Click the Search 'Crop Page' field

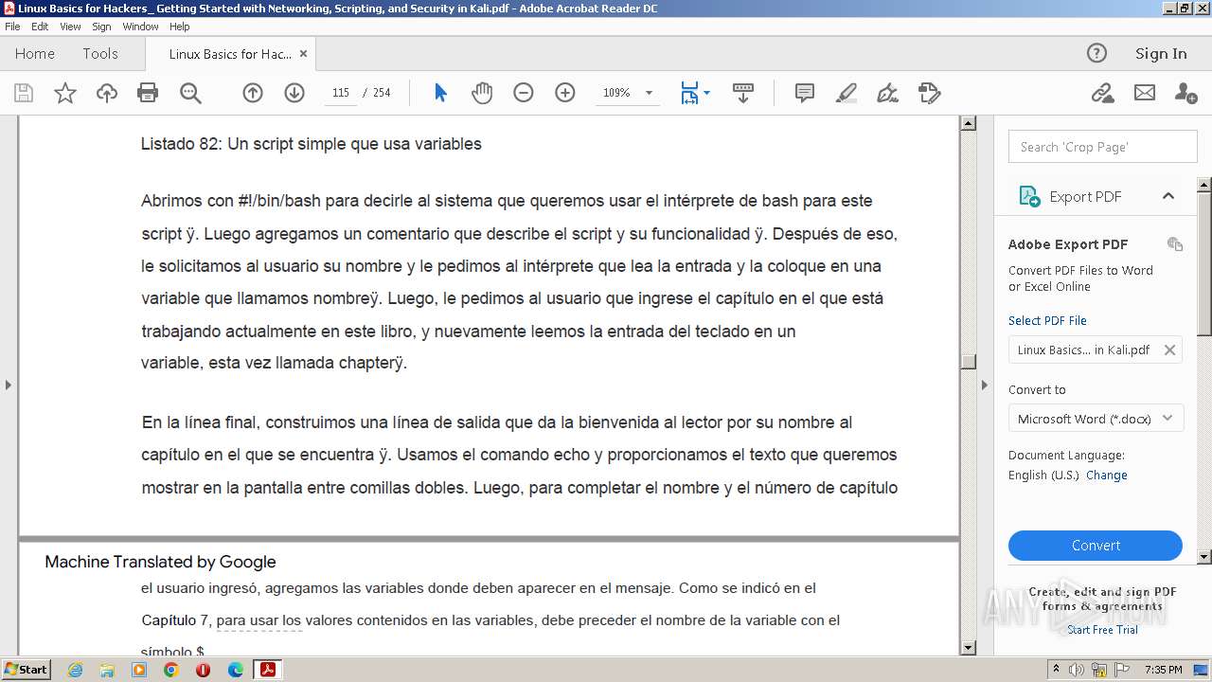click(1103, 147)
